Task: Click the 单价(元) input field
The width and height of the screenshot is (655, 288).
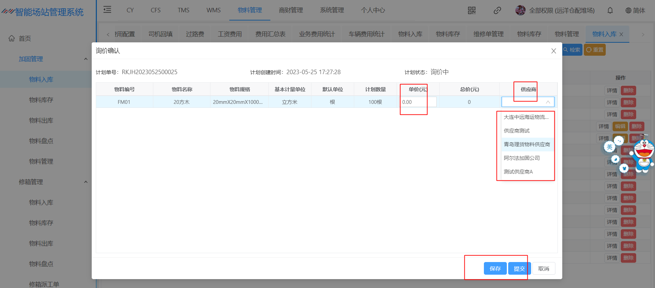Action: (x=418, y=102)
